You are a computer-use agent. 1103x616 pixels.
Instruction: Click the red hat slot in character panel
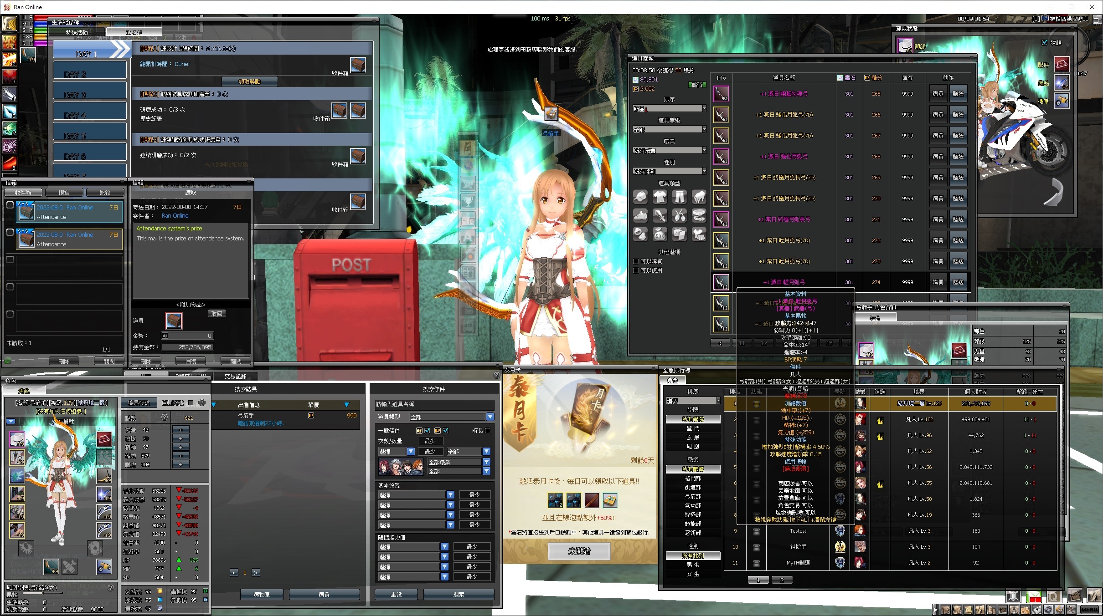[x=104, y=439]
